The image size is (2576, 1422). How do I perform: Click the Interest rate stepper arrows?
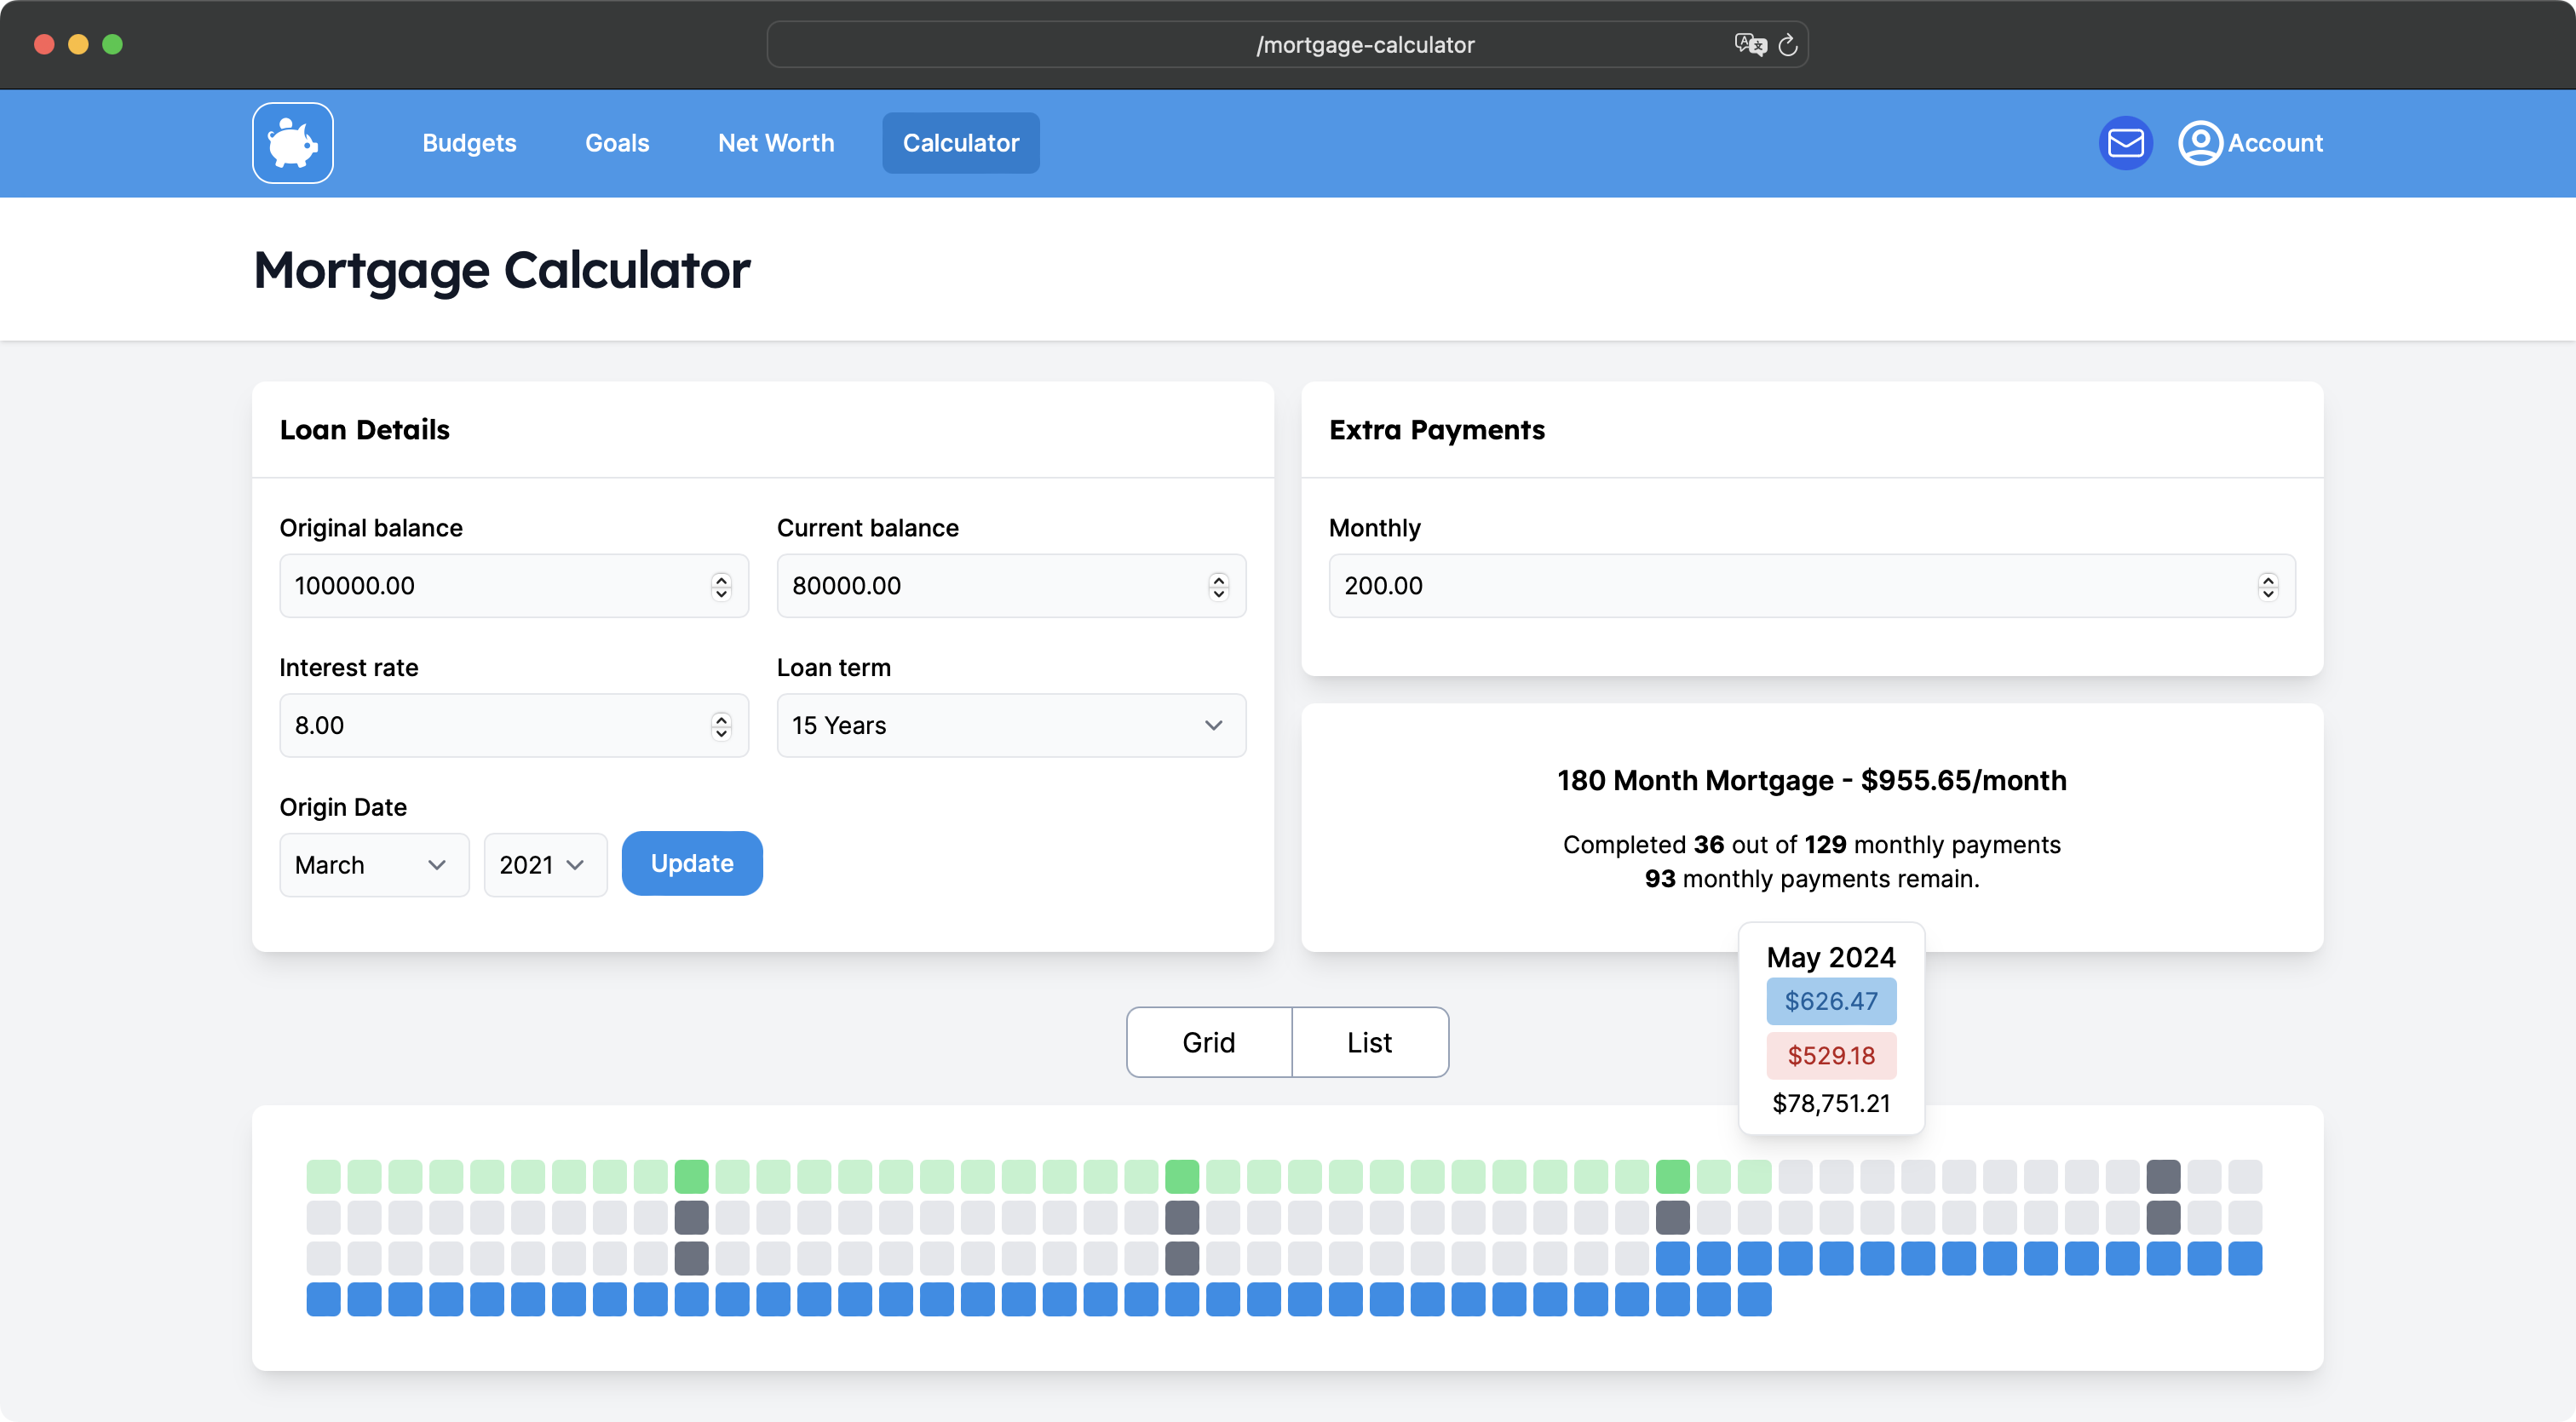(x=721, y=725)
